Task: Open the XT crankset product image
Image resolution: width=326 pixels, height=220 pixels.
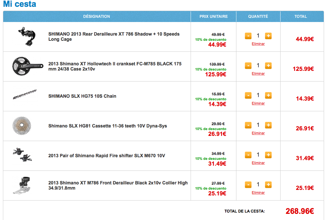Action: [28, 66]
